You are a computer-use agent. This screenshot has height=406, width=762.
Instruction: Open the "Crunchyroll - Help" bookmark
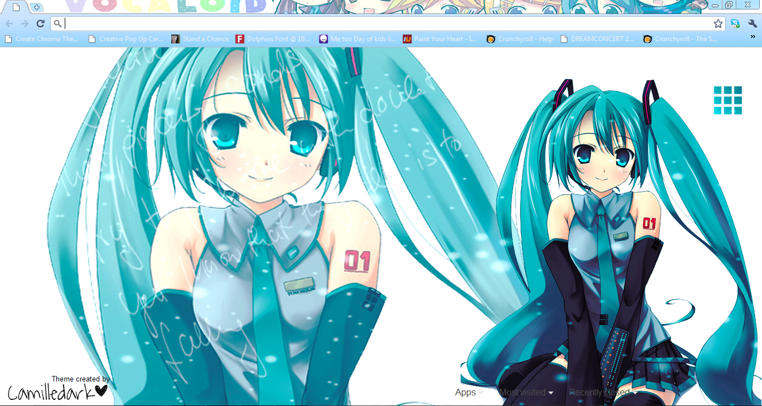(519, 39)
